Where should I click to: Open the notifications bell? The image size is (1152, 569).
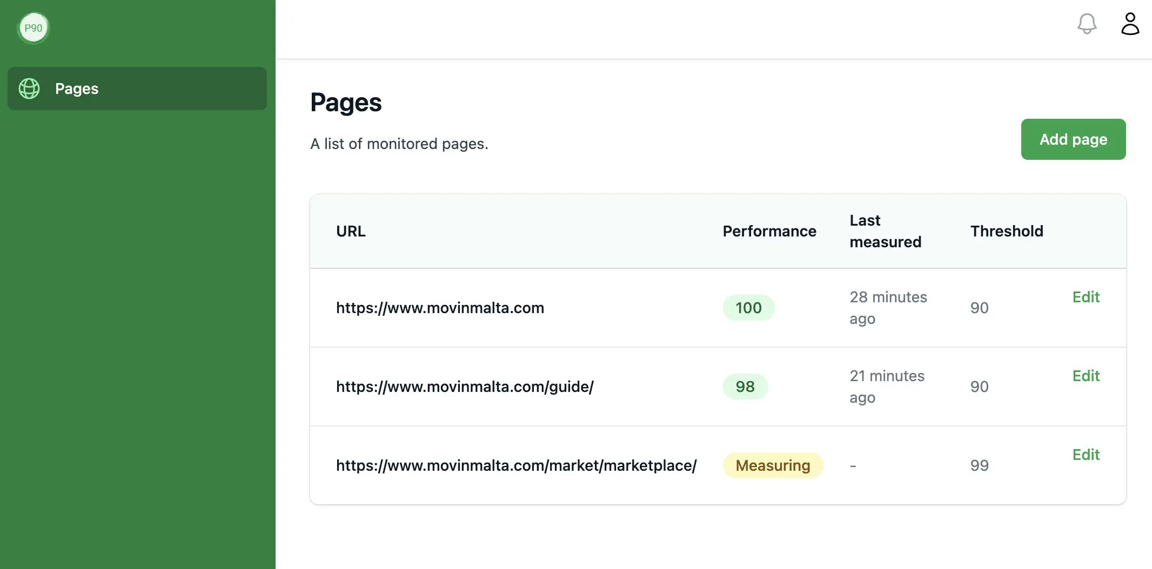coord(1087,24)
